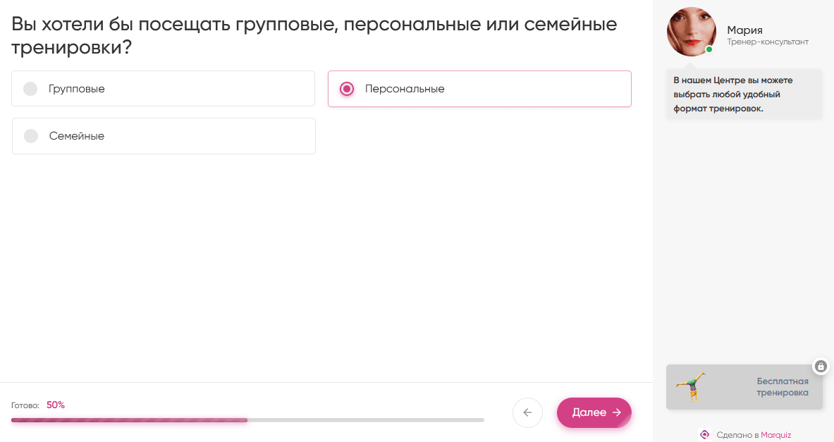Viewport: 834px width, 442px height.
Task: Click the "Бесплатная тренировка" bonus text
Action: coord(783,387)
